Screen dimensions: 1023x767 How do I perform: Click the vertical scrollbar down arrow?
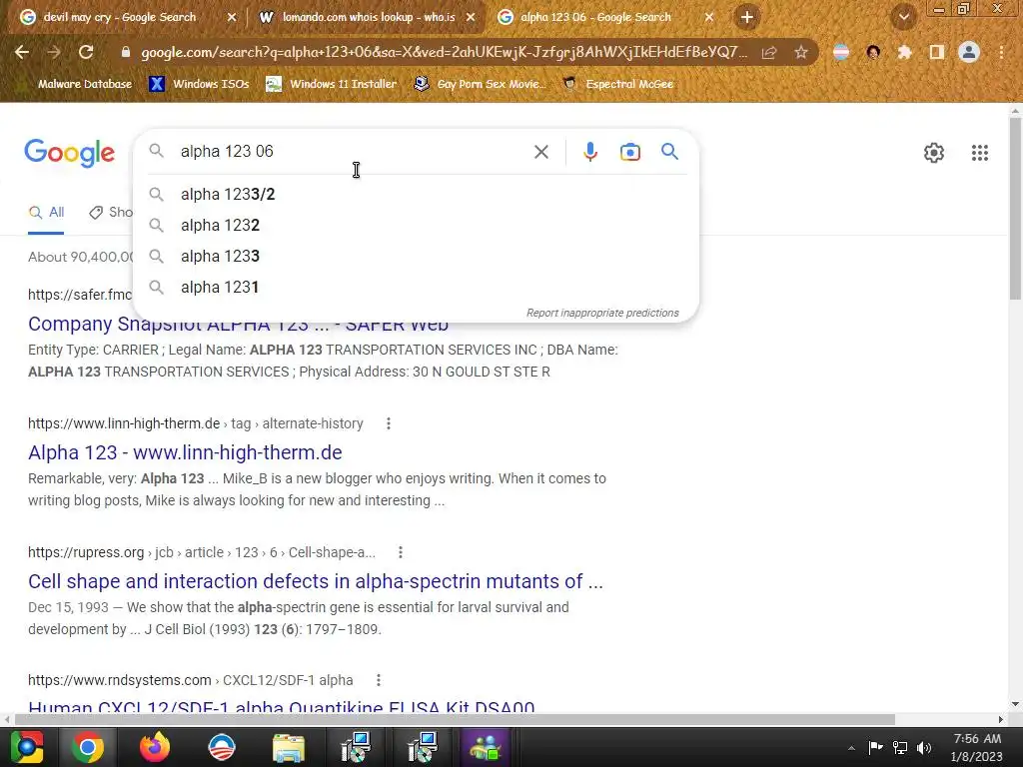[1015, 704]
